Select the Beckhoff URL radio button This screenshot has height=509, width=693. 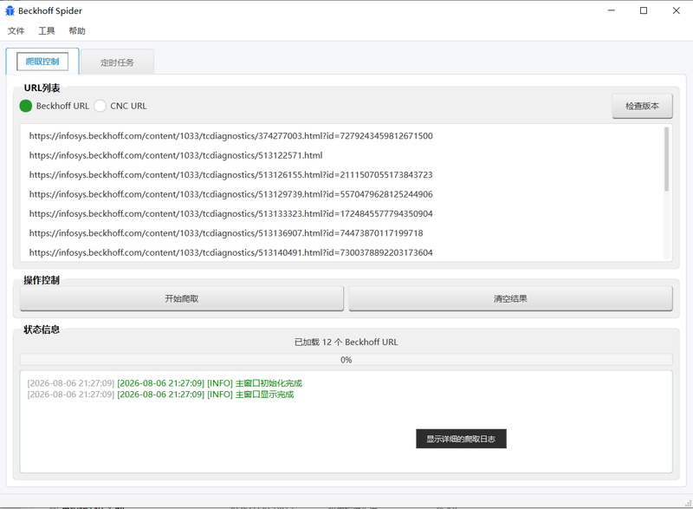(26, 106)
